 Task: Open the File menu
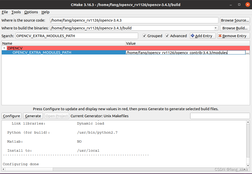[x=5, y=12]
